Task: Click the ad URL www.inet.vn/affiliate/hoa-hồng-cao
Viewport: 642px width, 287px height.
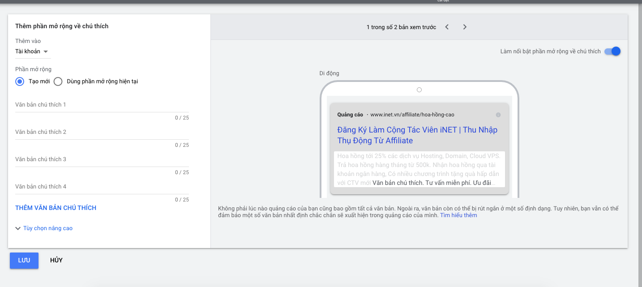Action: coord(412,115)
